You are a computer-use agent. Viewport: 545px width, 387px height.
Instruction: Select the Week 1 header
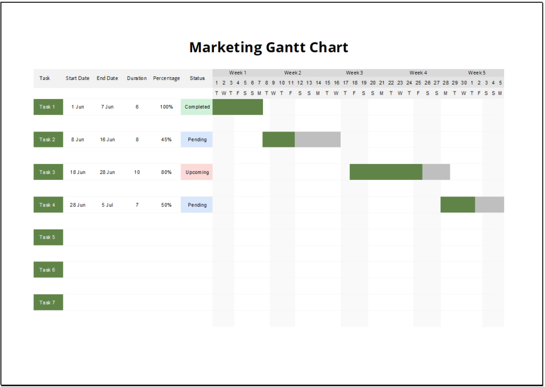238,72
